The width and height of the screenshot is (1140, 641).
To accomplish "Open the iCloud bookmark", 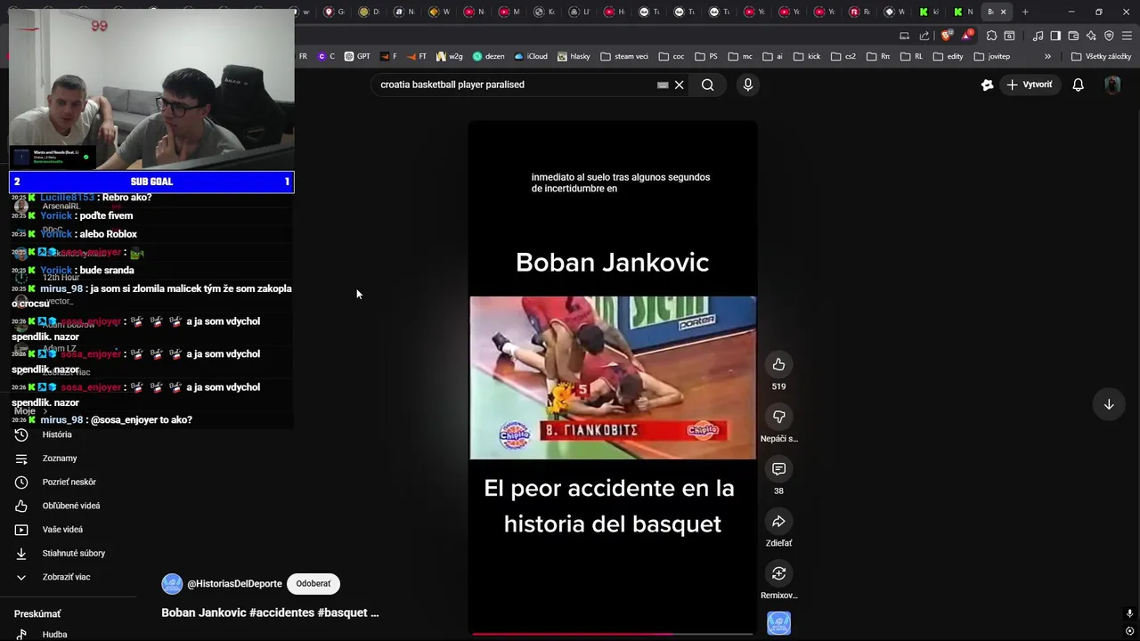I will coord(530,56).
